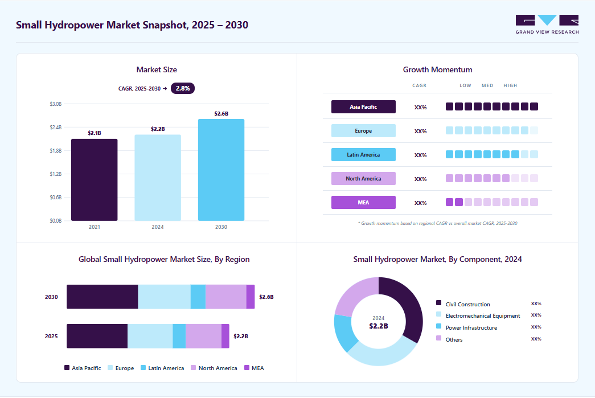The width and height of the screenshot is (595, 398).
Task: Click the Electromechanical Equipment donut segment
Action: 383,356
